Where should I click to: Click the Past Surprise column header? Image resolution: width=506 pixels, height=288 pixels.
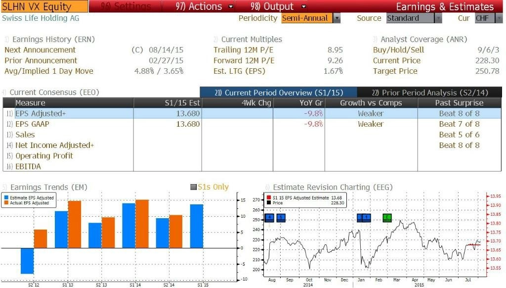(460, 103)
